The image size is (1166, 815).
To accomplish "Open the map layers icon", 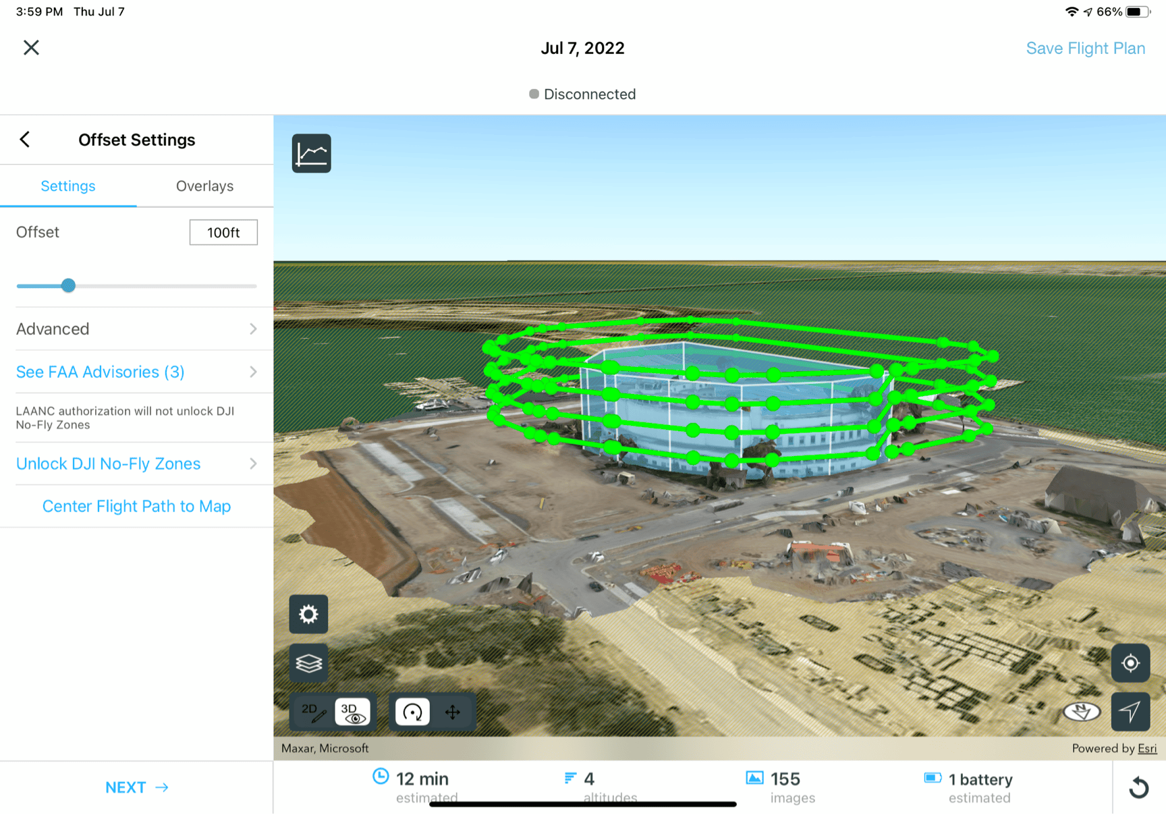I will pos(308,663).
